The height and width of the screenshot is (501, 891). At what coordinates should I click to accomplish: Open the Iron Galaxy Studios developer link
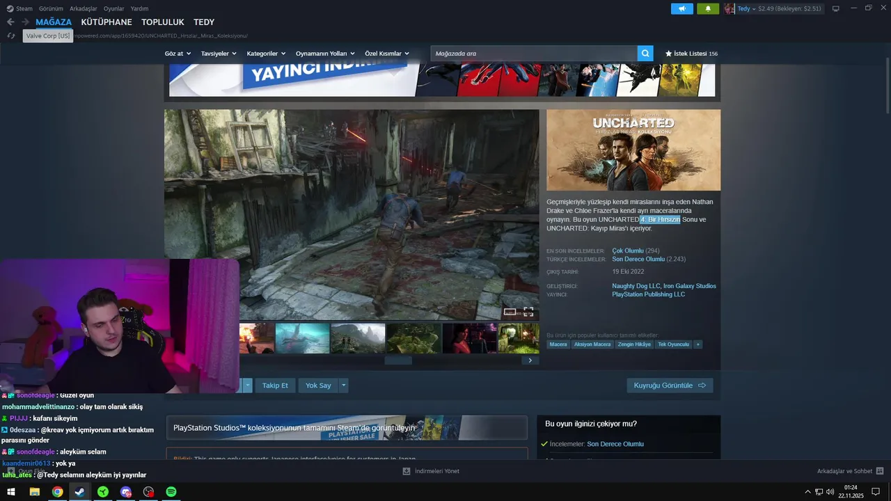point(689,286)
